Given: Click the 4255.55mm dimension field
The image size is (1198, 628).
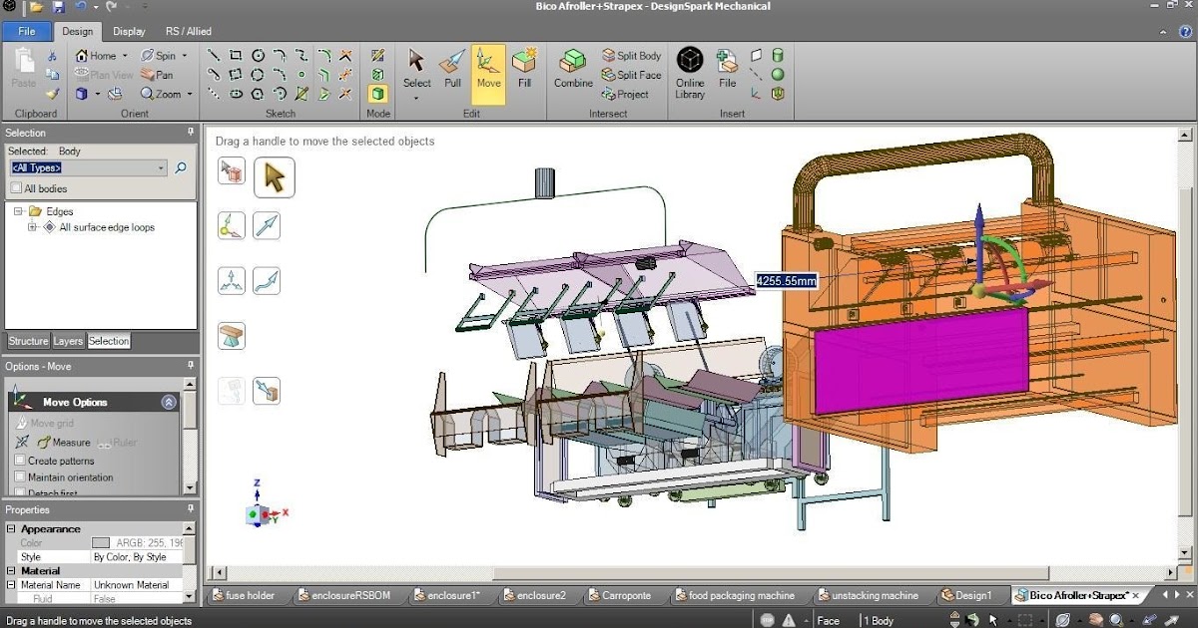Looking at the screenshot, I should [786, 281].
